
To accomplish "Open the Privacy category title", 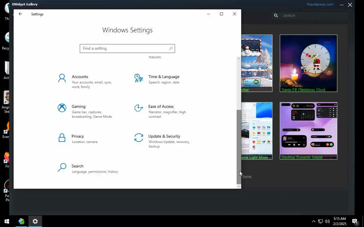I will click(78, 136).
